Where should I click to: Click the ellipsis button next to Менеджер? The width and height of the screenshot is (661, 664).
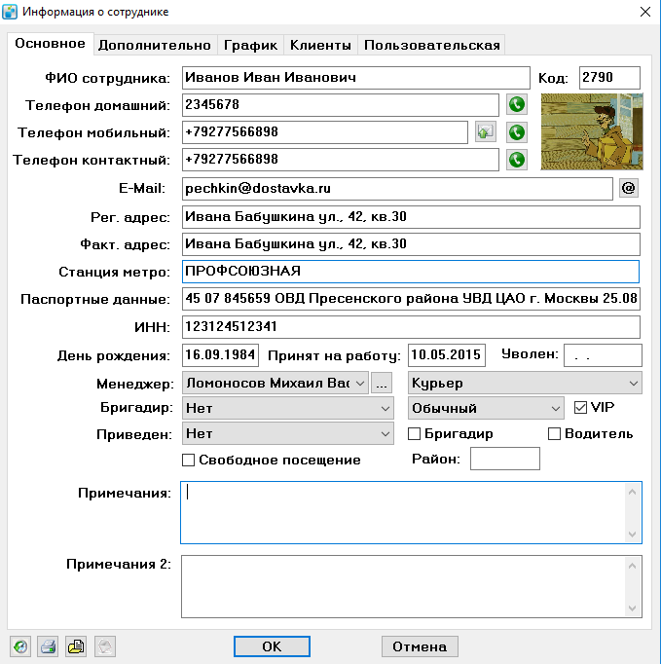[382, 383]
